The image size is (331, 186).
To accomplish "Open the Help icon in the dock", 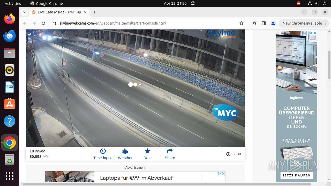I will point(10,121).
